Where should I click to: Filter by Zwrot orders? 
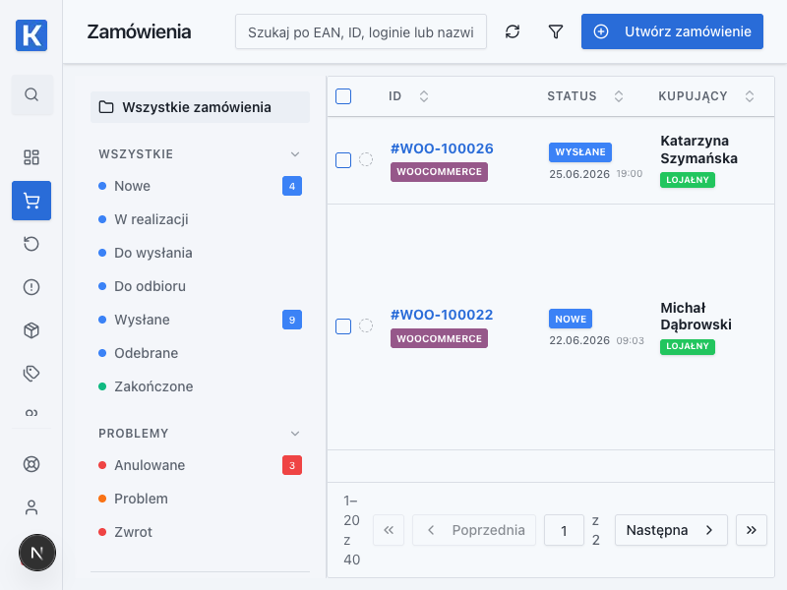[201, 532]
